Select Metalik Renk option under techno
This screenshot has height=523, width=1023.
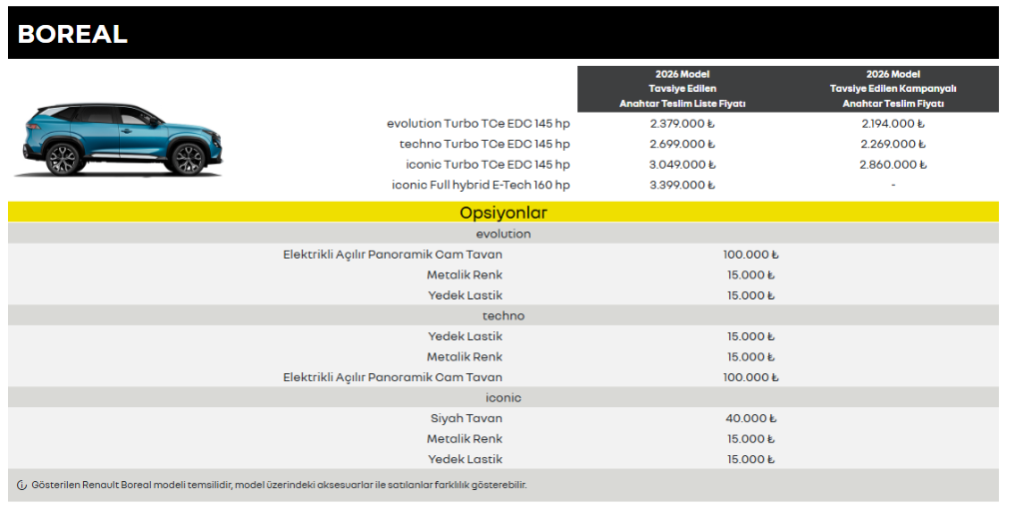pyautogui.click(x=465, y=356)
